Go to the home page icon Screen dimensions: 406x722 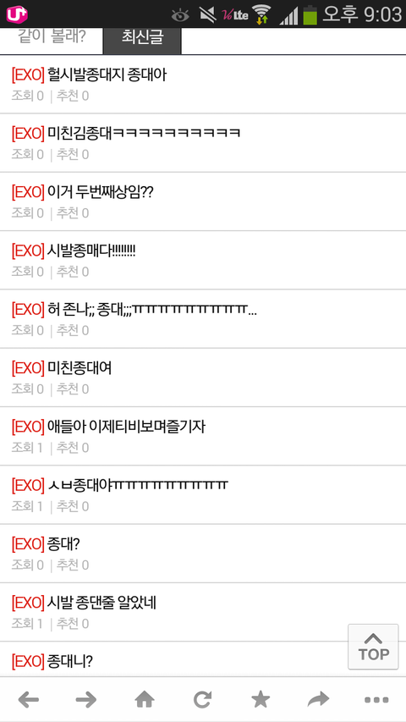145,700
